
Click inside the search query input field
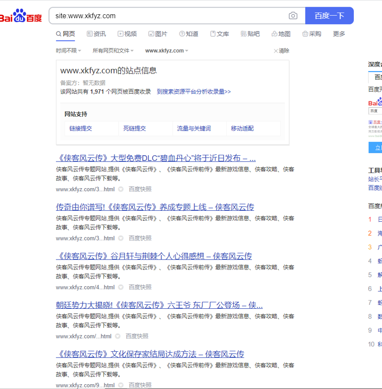(167, 16)
